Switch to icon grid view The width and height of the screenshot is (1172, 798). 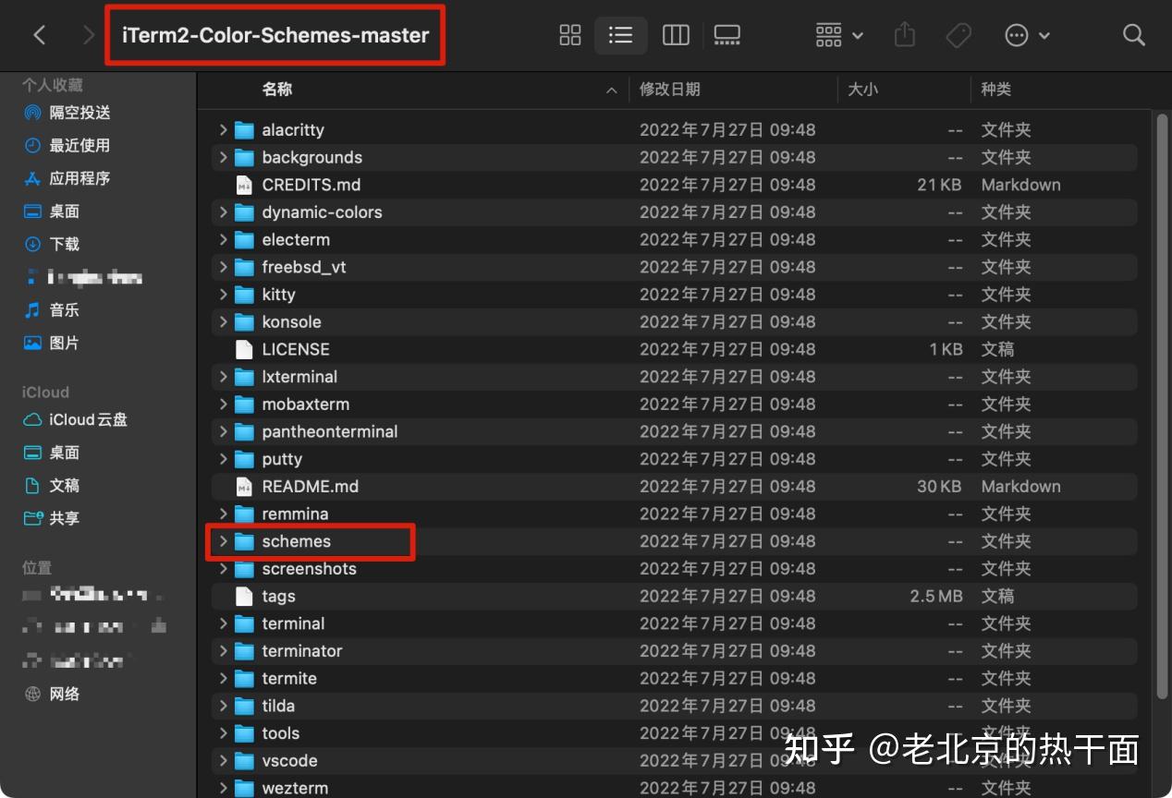click(x=570, y=35)
